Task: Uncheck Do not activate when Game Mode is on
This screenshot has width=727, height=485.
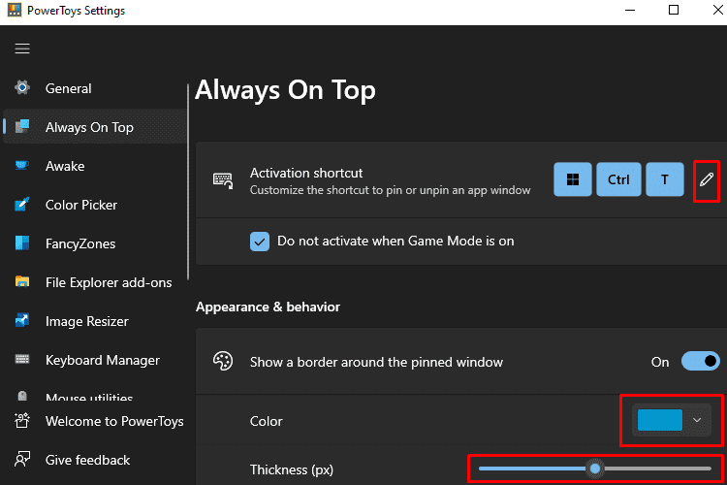Action: pyautogui.click(x=260, y=242)
